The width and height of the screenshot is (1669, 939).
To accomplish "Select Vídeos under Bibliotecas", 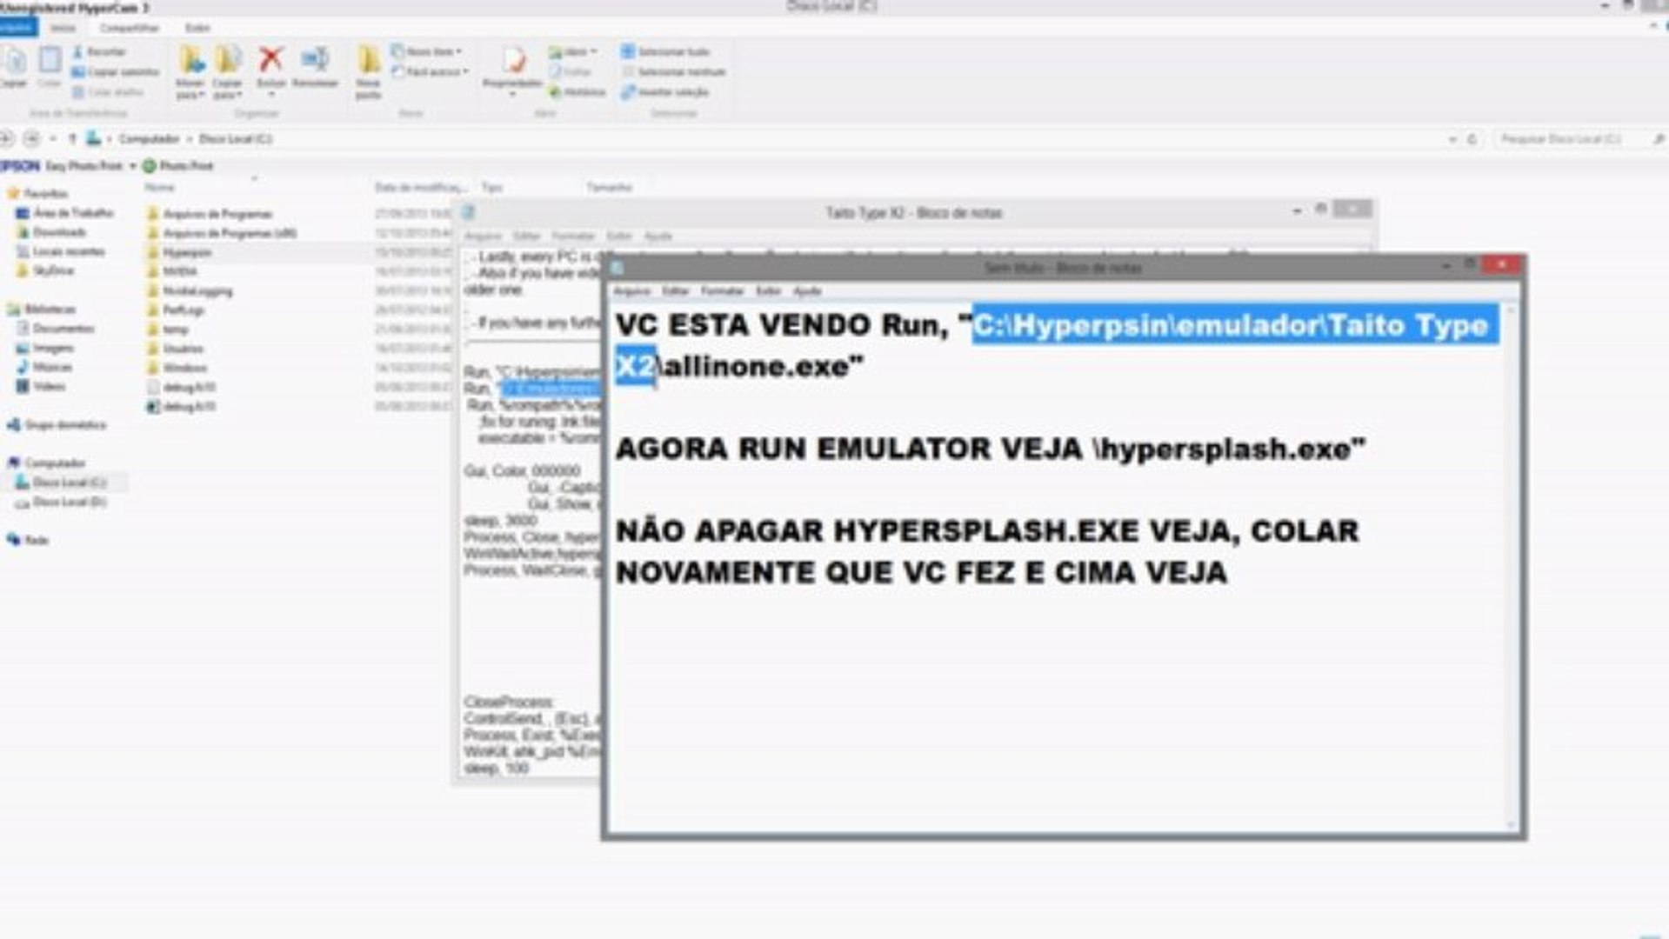I will [x=42, y=386].
